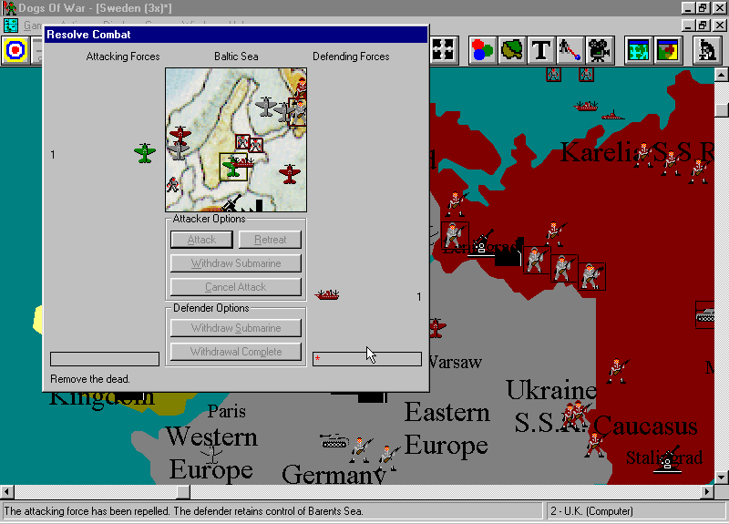The height and width of the screenshot is (524, 729).
Task: Click the Baltic Sea mini map thumbnail
Action: pos(236,140)
